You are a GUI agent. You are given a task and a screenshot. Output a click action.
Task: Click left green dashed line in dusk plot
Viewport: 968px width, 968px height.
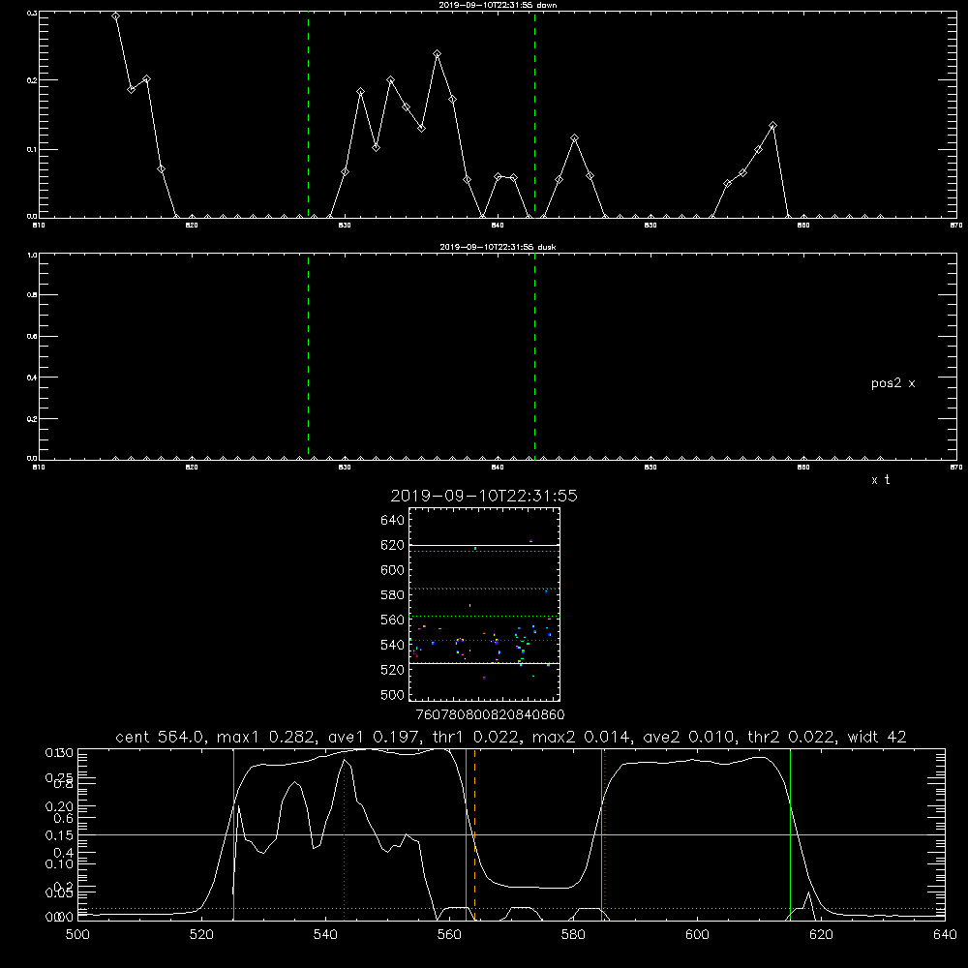click(308, 356)
